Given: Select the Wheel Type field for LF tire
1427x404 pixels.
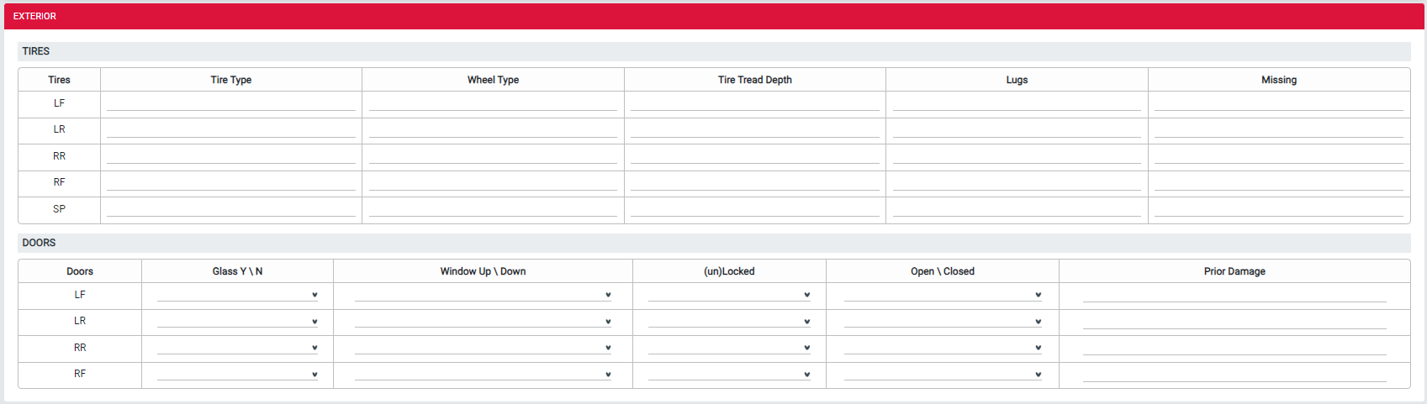Looking at the screenshot, I should (493, 103).
